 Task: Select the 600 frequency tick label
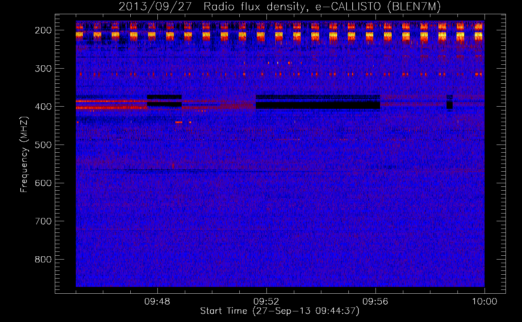(x=43, y=183)
